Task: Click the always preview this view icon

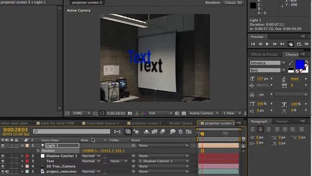Action: pyautogui.click(x=67, y=113)
